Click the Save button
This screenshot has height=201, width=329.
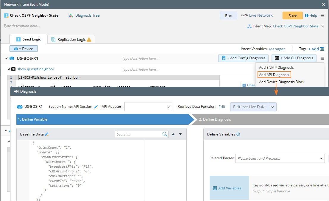point(292,15)
